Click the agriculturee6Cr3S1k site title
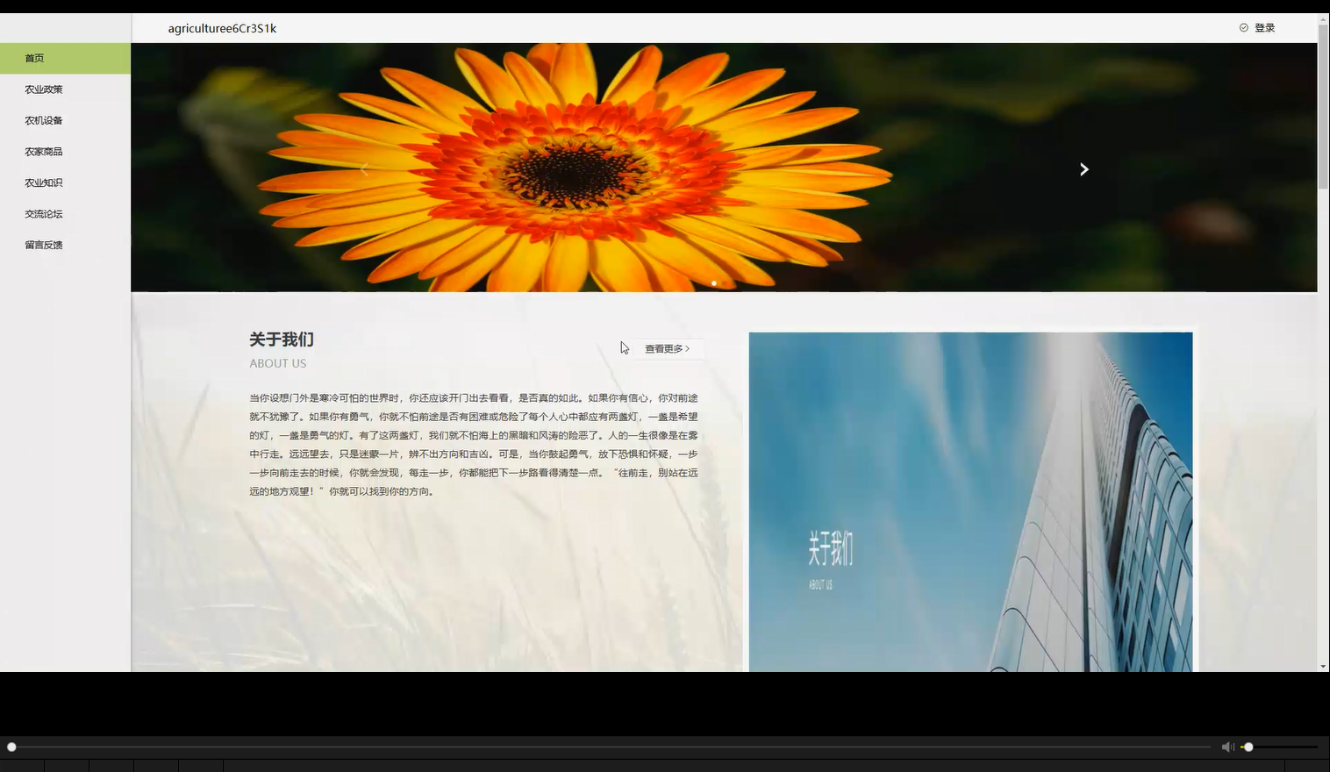Screen dimensions: 1330x772 point(222,27)
